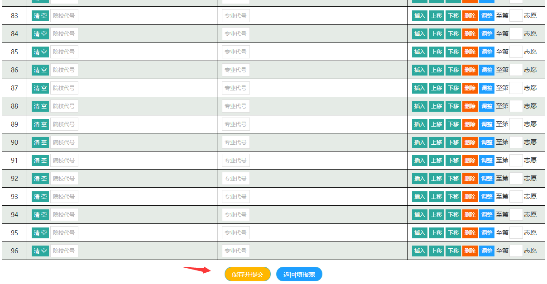
Task: Focus 院校代号 field in row 94
Action: (x=64, y=215)
